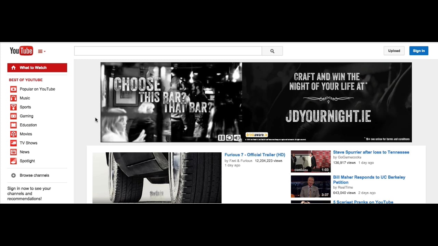The width and height of the screenshot is (438, 246).
Task: Click the News icon in sidebar
Action: coord(13,152)
